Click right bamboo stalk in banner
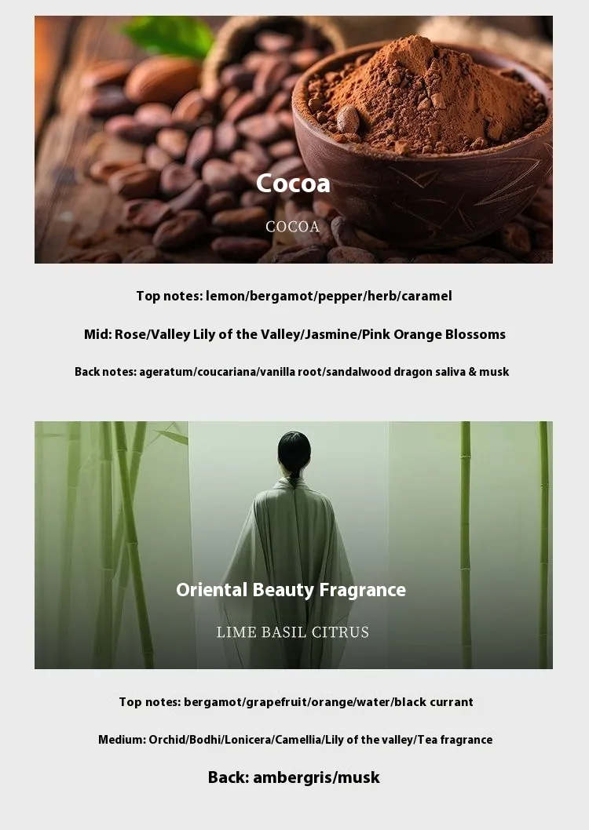The width and height of the screenshot is (589, 830). 465,545
